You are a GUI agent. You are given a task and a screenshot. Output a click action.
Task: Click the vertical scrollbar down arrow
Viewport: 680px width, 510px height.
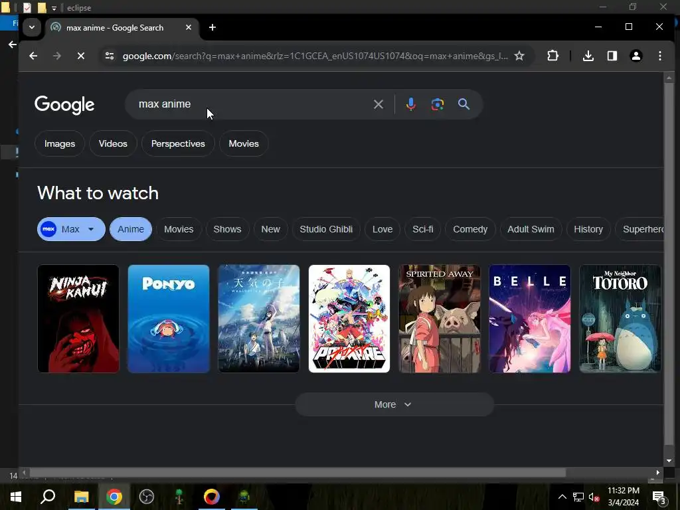669,461
